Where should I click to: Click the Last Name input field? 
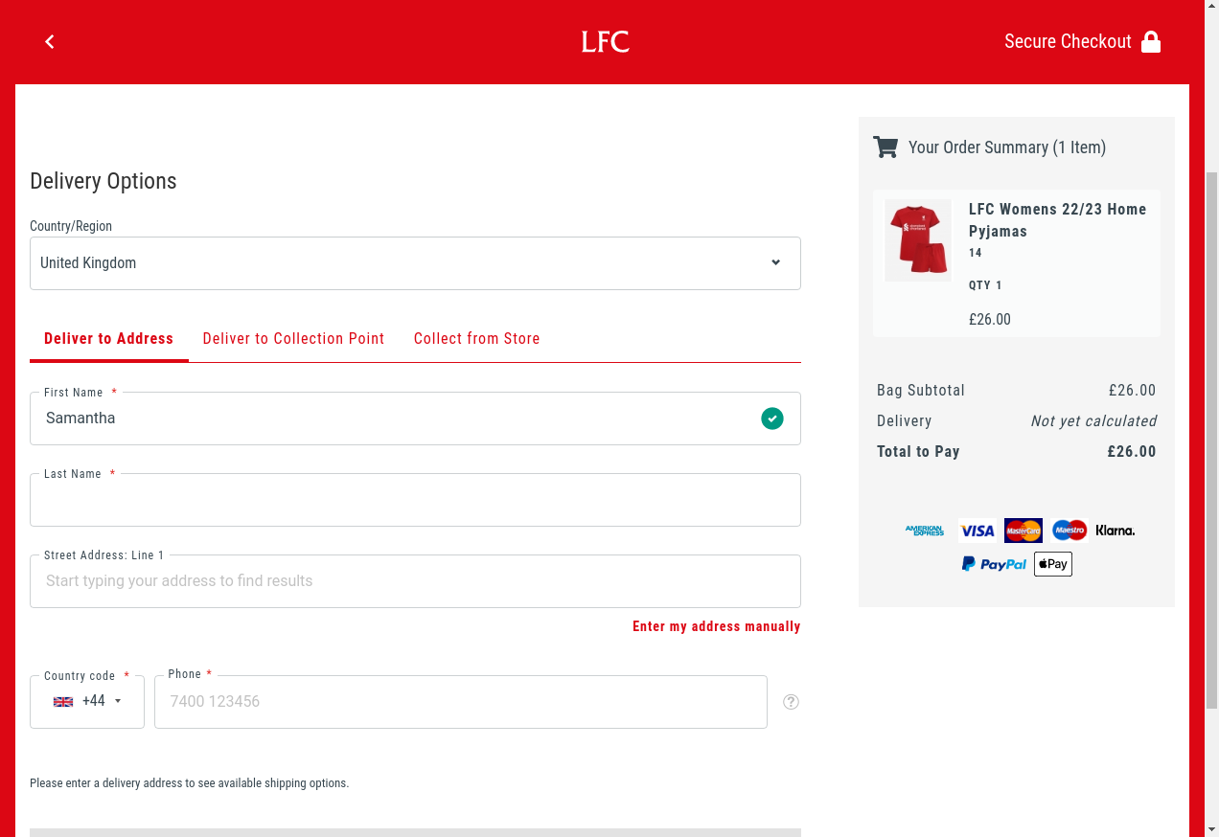[415, 501]
